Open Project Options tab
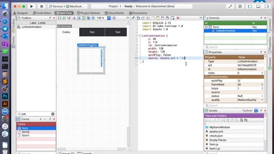Viewport: 274px width, 154px height. coord(88,13)
